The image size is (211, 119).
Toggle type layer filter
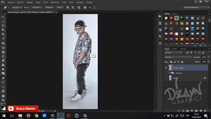pos(195,53)
